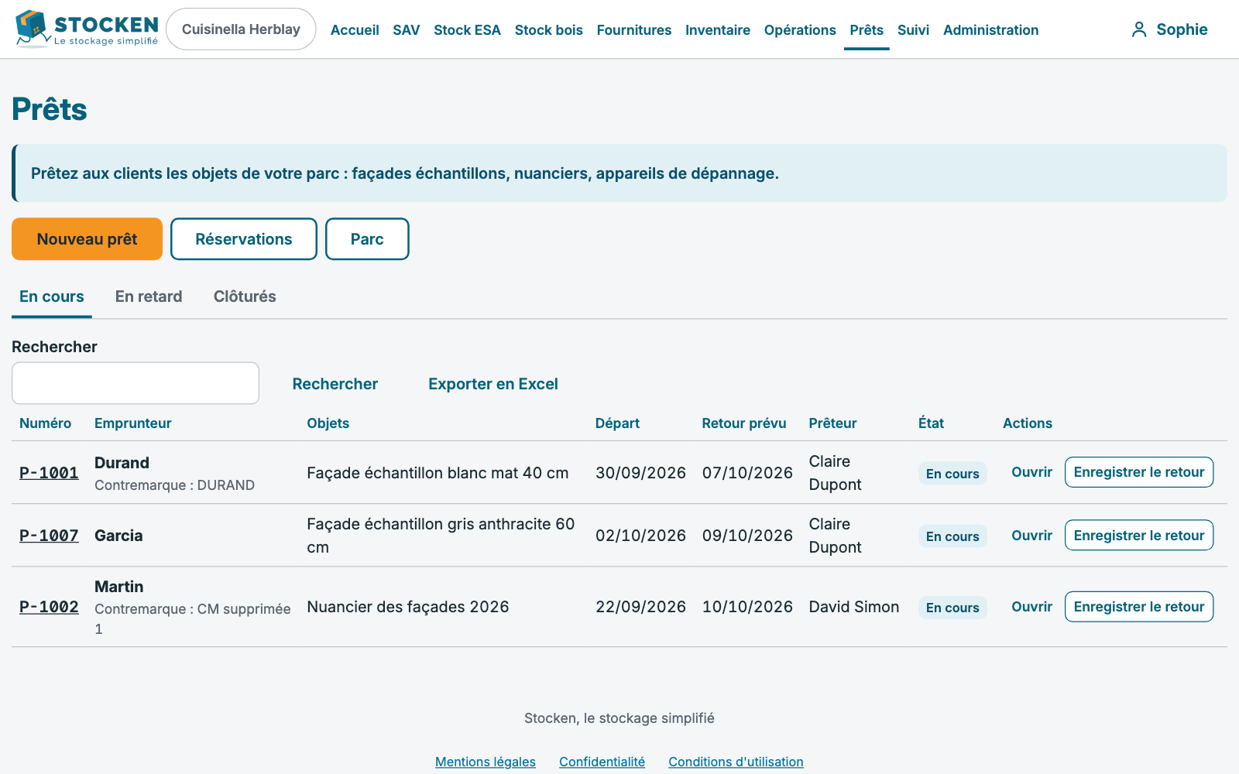Sort by the Numéro column header
The height and width of the screenshot is (774, 1239).
point(45,423)
